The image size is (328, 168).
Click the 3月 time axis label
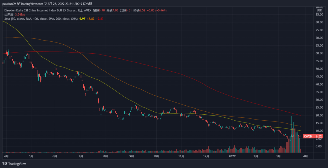tap(278, 156)
